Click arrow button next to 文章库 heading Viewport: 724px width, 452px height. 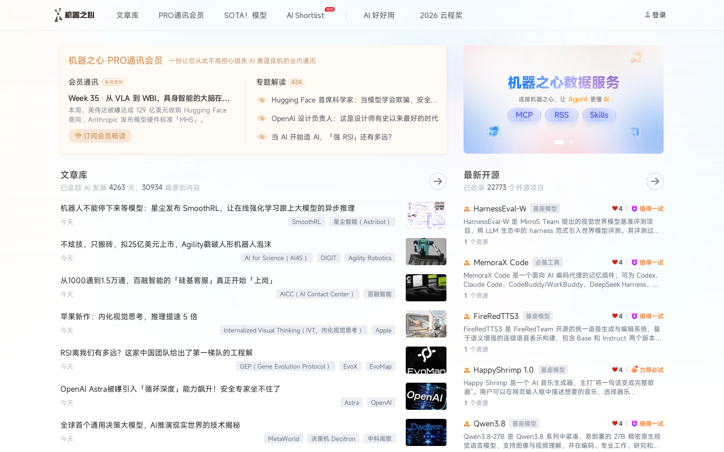[438, 181]
